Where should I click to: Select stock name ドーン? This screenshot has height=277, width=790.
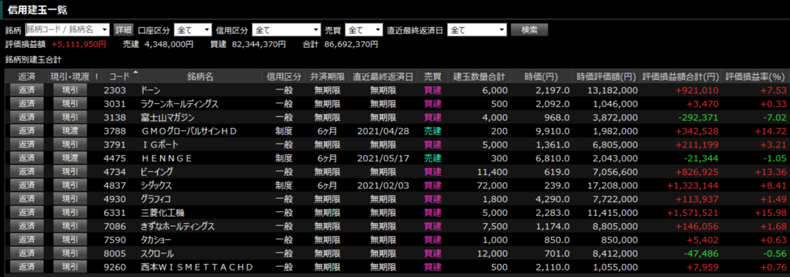click(151, 90)
